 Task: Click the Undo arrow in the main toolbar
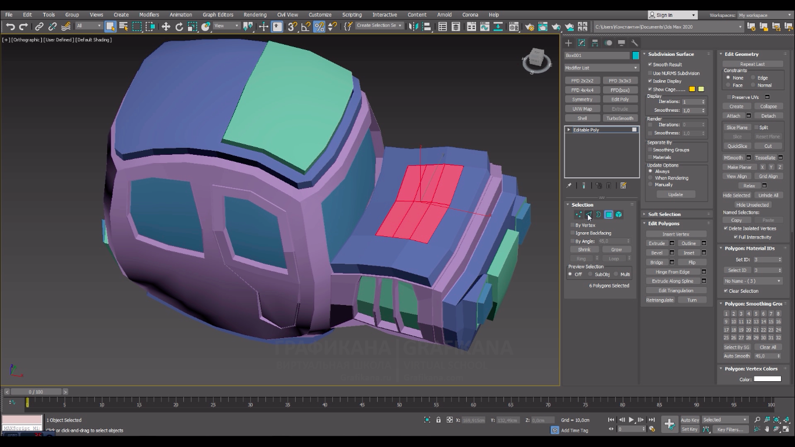point(10,27)
